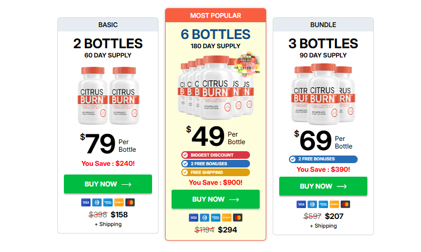Click the Mastercard icon under Basic package
This screenshot has height=252, width=421.
129,202
